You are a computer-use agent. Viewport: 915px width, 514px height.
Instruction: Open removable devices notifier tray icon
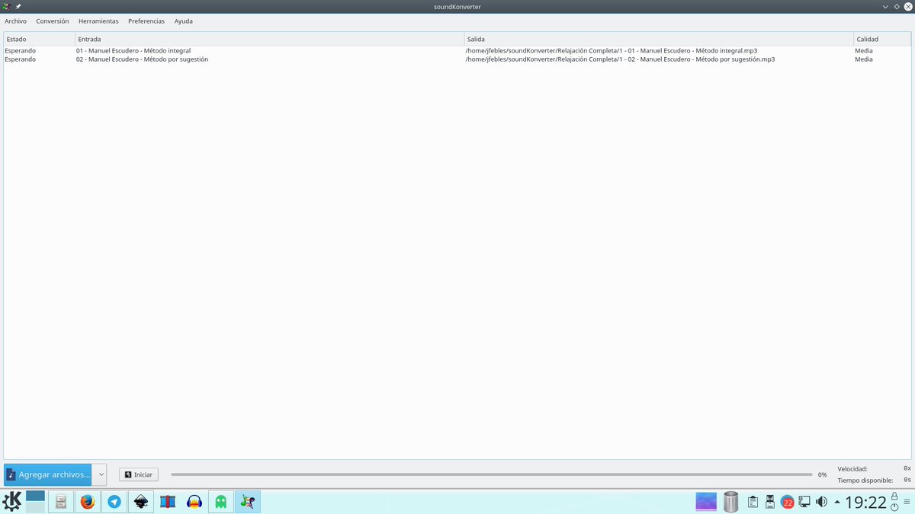pyautogui.click(x=770, y=502)
